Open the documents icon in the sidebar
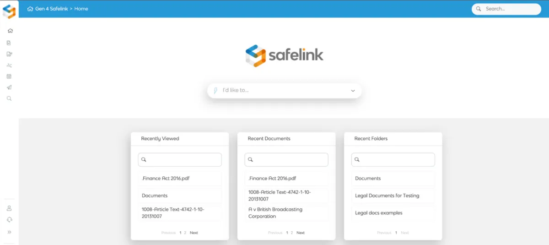The image size is (549, 245). point(9,43)
